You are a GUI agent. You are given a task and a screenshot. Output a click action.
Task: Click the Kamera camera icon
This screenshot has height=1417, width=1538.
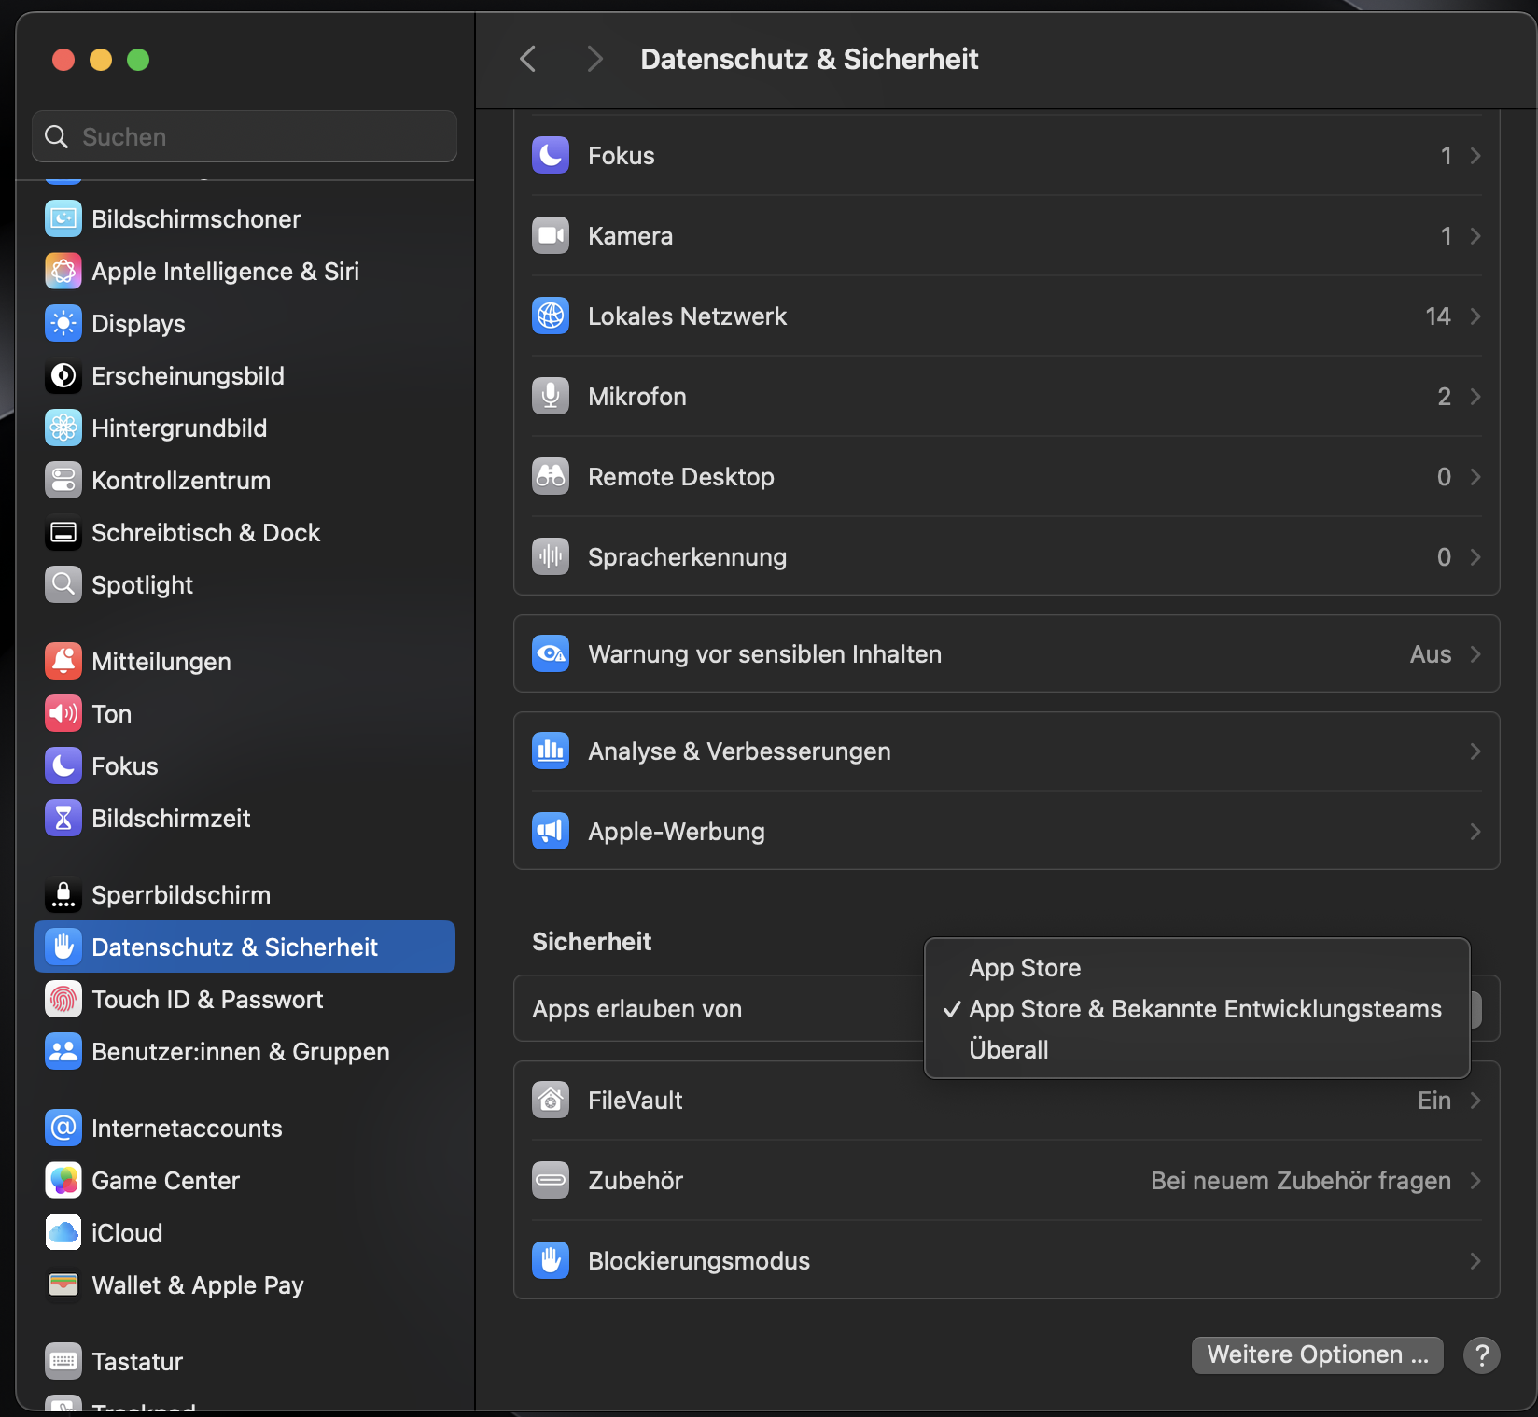[x=551, y=235]
